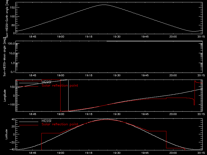Click 20:00 time label under Moon angle plot
This screenshot has width=207, height=155.
(x=173, y=75)
